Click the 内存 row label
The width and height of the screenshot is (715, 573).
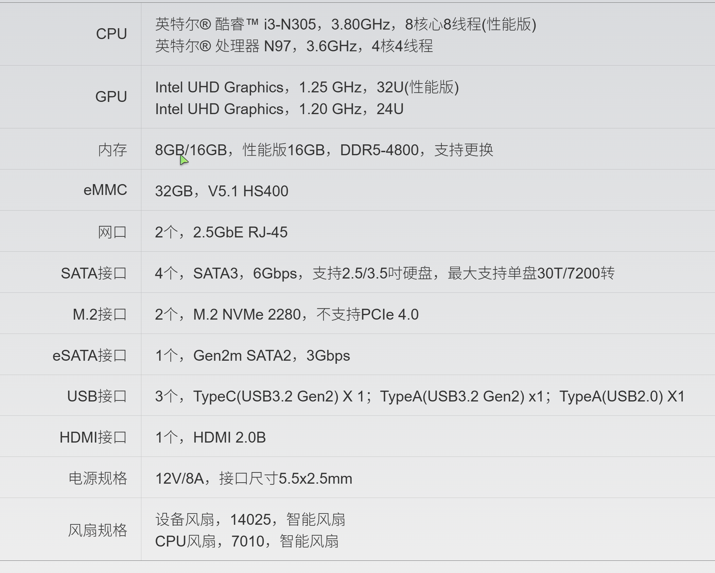pyautogui.click(x=112, y=150)
